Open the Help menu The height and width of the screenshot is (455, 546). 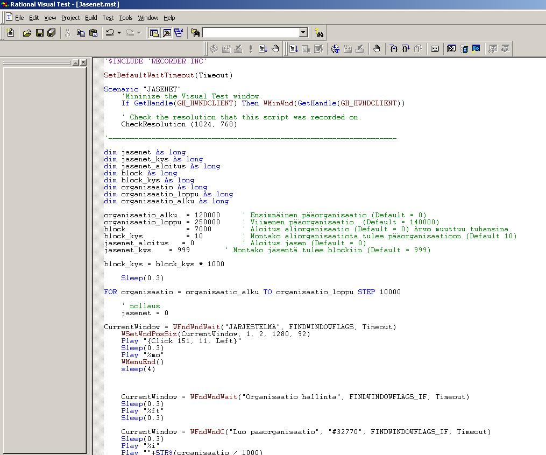click(x=169, y=18)
